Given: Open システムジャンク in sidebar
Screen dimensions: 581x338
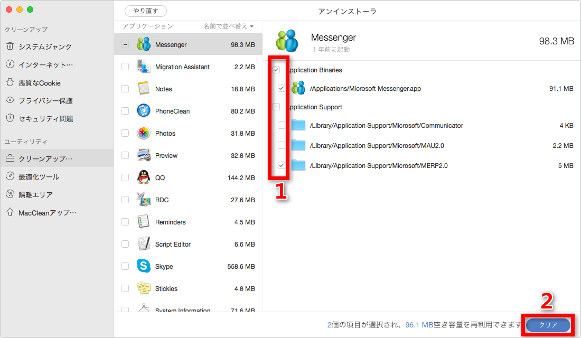Looking at the screenshot, I should 45,46.
